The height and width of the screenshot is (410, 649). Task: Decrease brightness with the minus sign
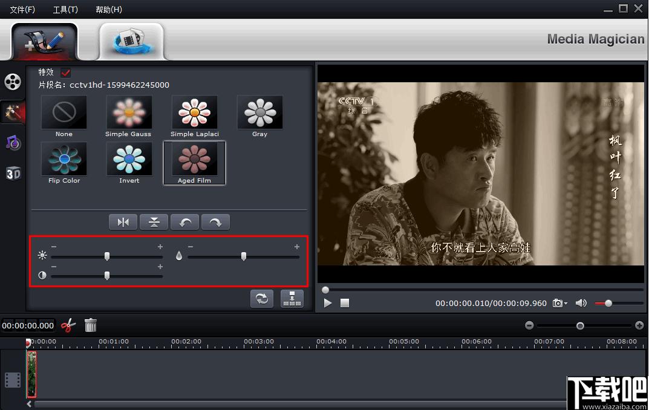pyautogui.click(x=54, y=247)
